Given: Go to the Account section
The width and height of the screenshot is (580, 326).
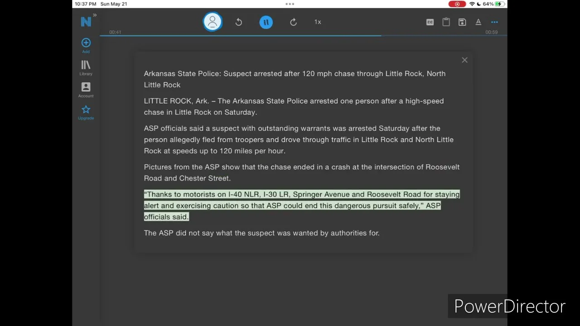Looking at the screenshot, I should tap(86, 90).
